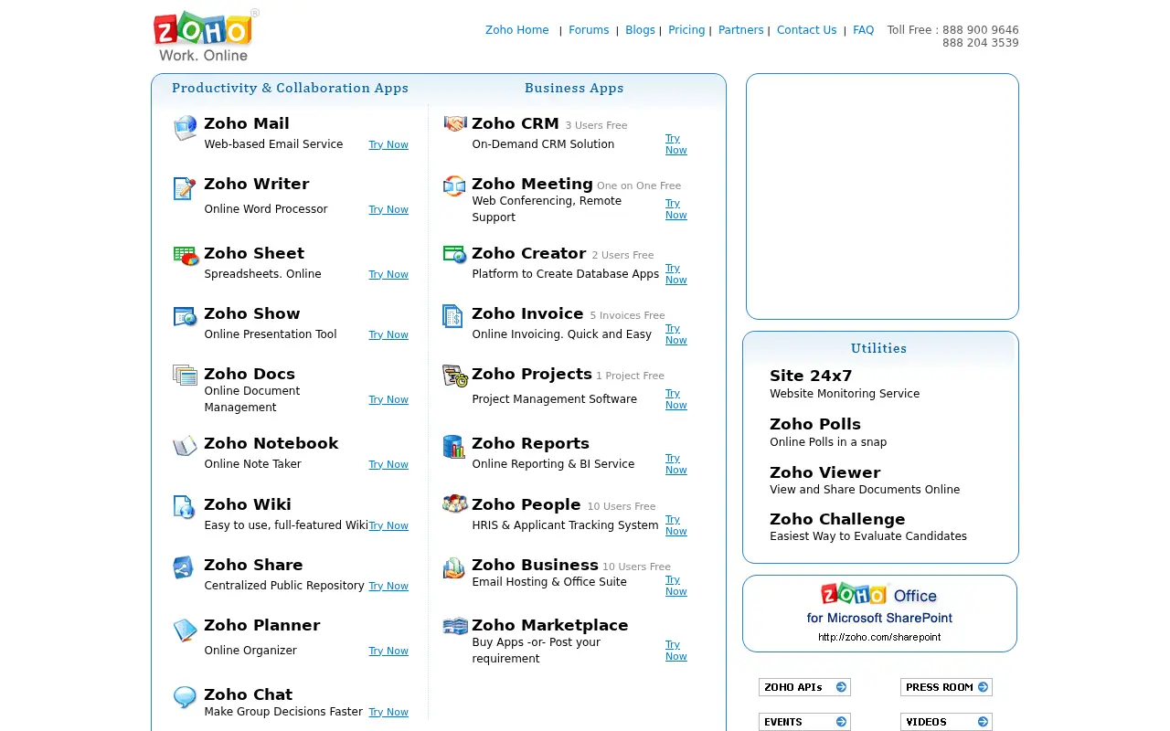This screenshot has width=1170, height=731.
Task: Click Try Now for Zoho Invoice
Action: tap(675, 334)
